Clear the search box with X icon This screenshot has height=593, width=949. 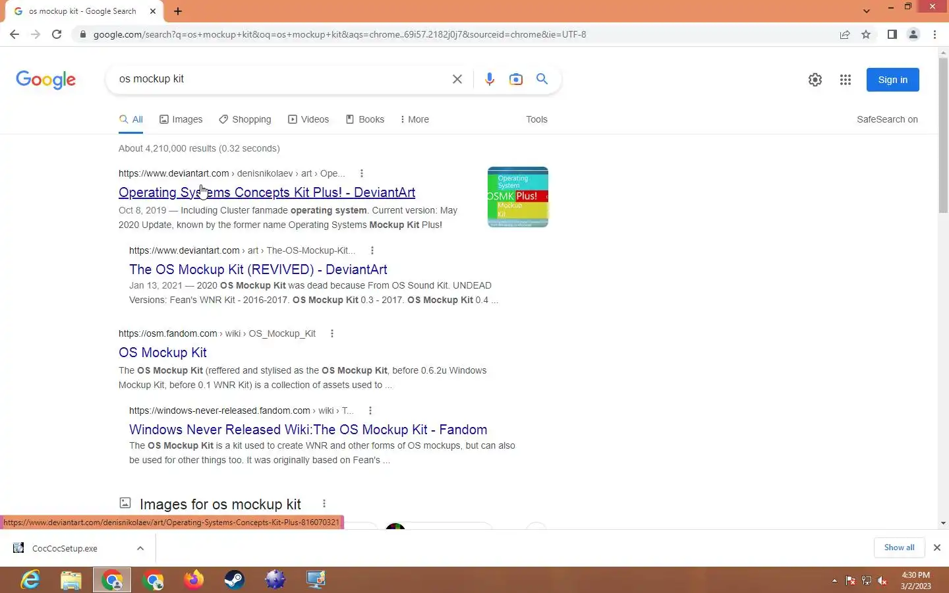coord(457,79)
